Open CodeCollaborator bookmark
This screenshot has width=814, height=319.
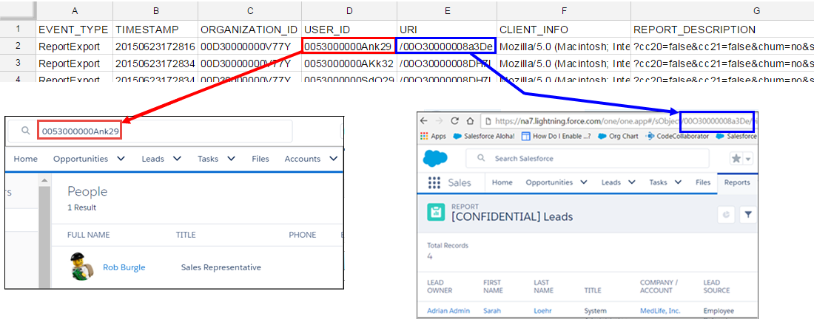[677, 136]
